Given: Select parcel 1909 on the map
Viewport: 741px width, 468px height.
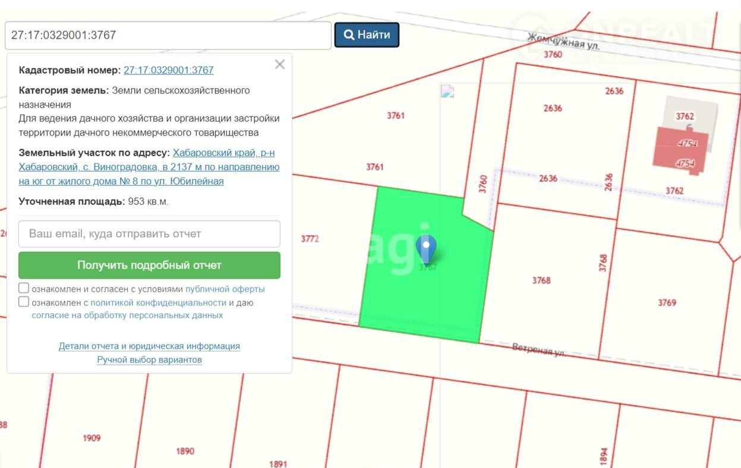Looking at the screenshot, I should [x=92, y=438].
